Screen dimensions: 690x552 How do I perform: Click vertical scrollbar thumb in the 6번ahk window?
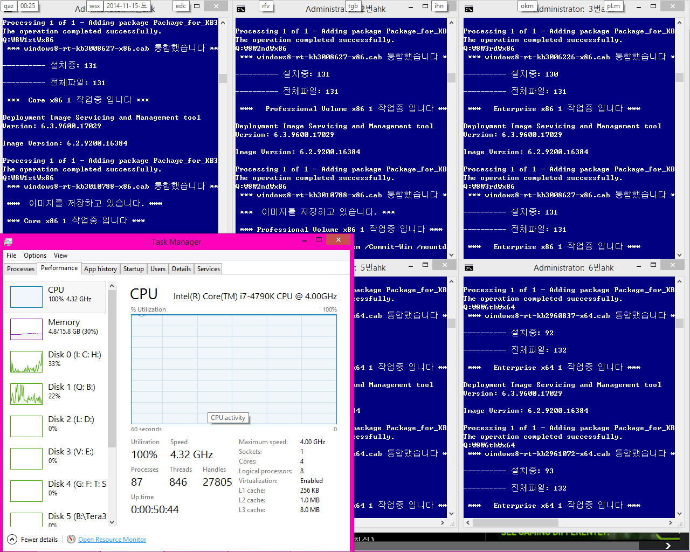(679, 323)
